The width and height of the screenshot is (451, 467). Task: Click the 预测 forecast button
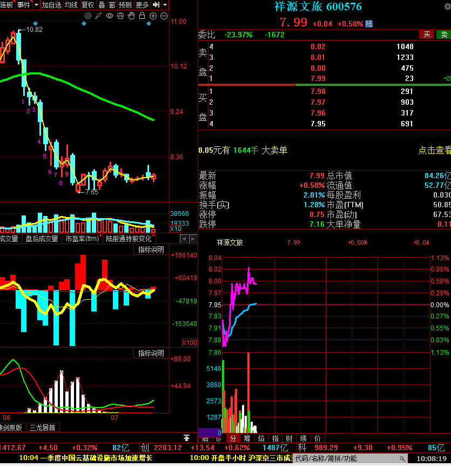click(125, 5)
